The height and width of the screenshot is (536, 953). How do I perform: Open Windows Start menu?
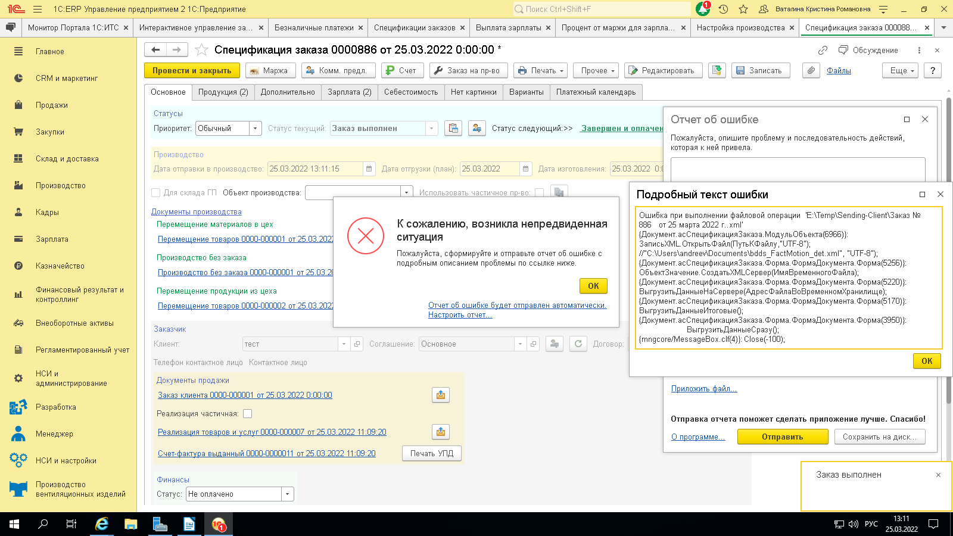pyautogui.click(x=14, y=524)
